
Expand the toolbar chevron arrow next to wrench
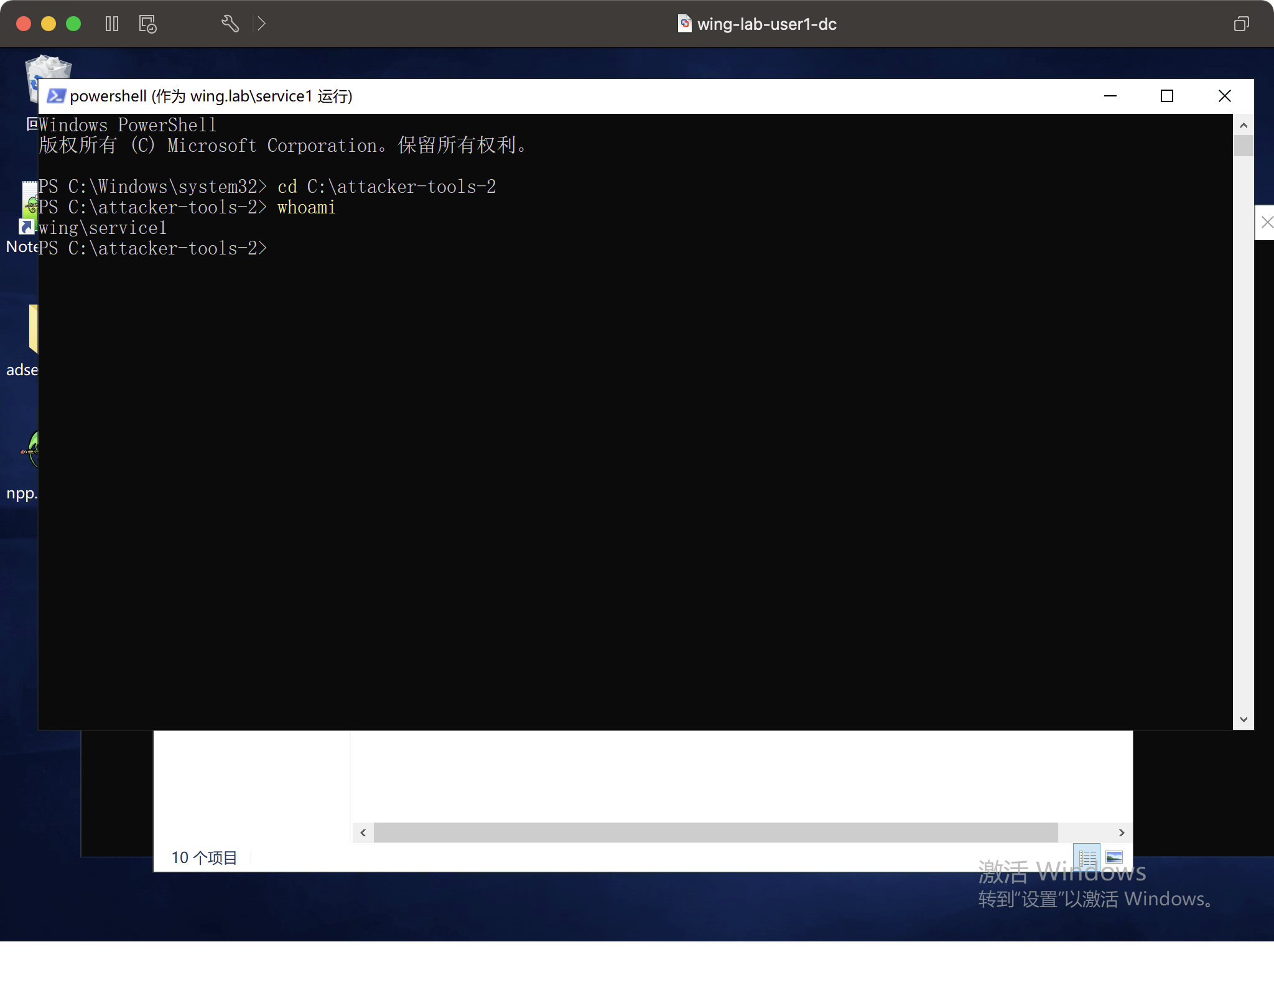[x=261, y=24]
